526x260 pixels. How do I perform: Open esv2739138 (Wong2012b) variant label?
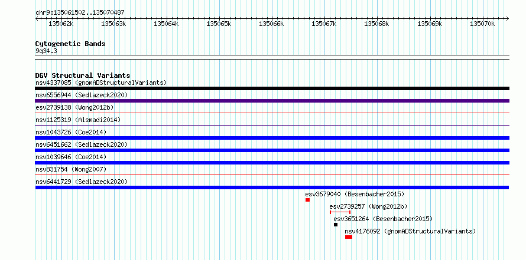point(74,107)
